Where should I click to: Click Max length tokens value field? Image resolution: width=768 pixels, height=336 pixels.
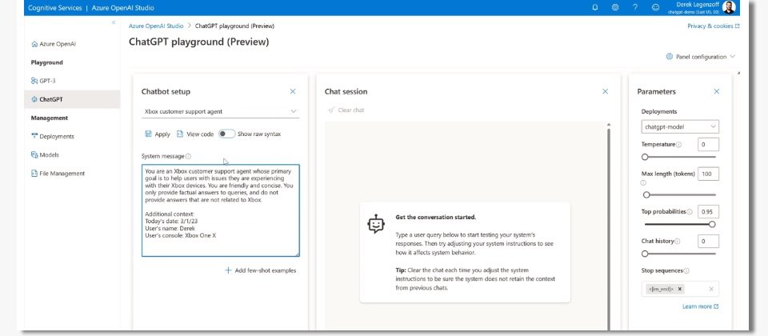[x=708, y=174]
